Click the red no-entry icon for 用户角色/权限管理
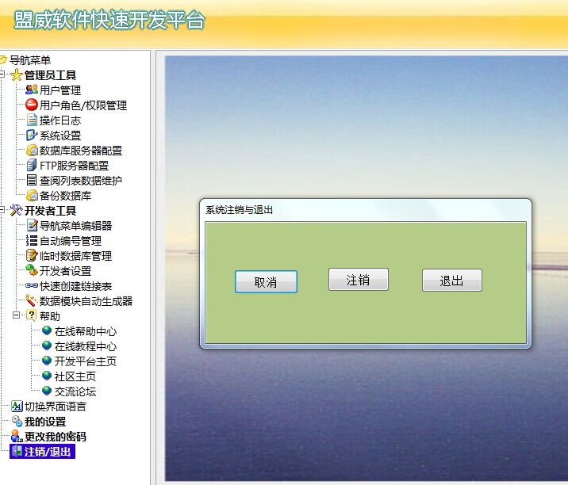The height and width of the screenshot is (485, 568). (32, 105)
